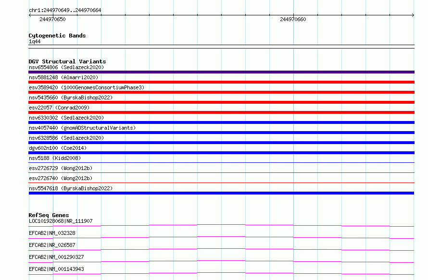The height and width of the screenshot is (280, 428).
Task: Click the 1q44 band label
Action: [35, 41]
